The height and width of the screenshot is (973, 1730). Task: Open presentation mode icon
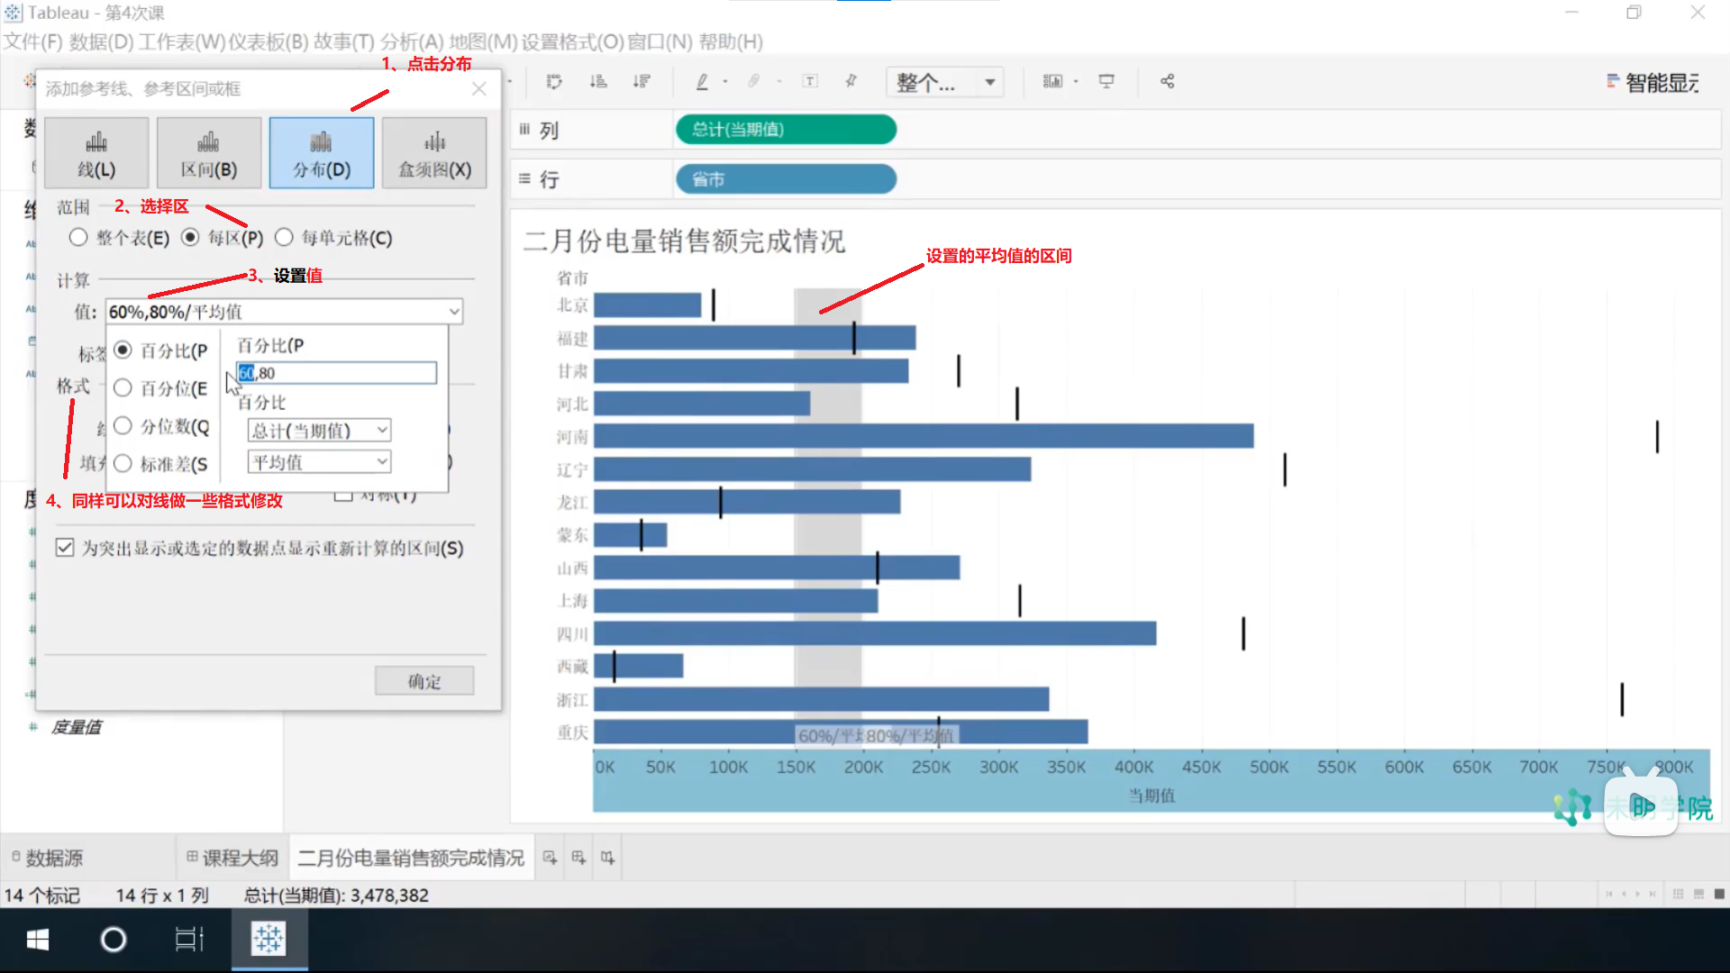click(1106, 82)
